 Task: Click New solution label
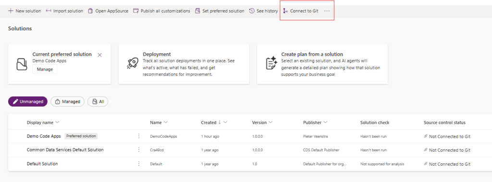pos(28,11)
